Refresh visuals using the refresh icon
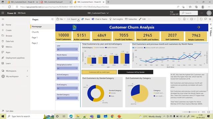213x119 pixels. pyautogui.click(x=201, y=19)
